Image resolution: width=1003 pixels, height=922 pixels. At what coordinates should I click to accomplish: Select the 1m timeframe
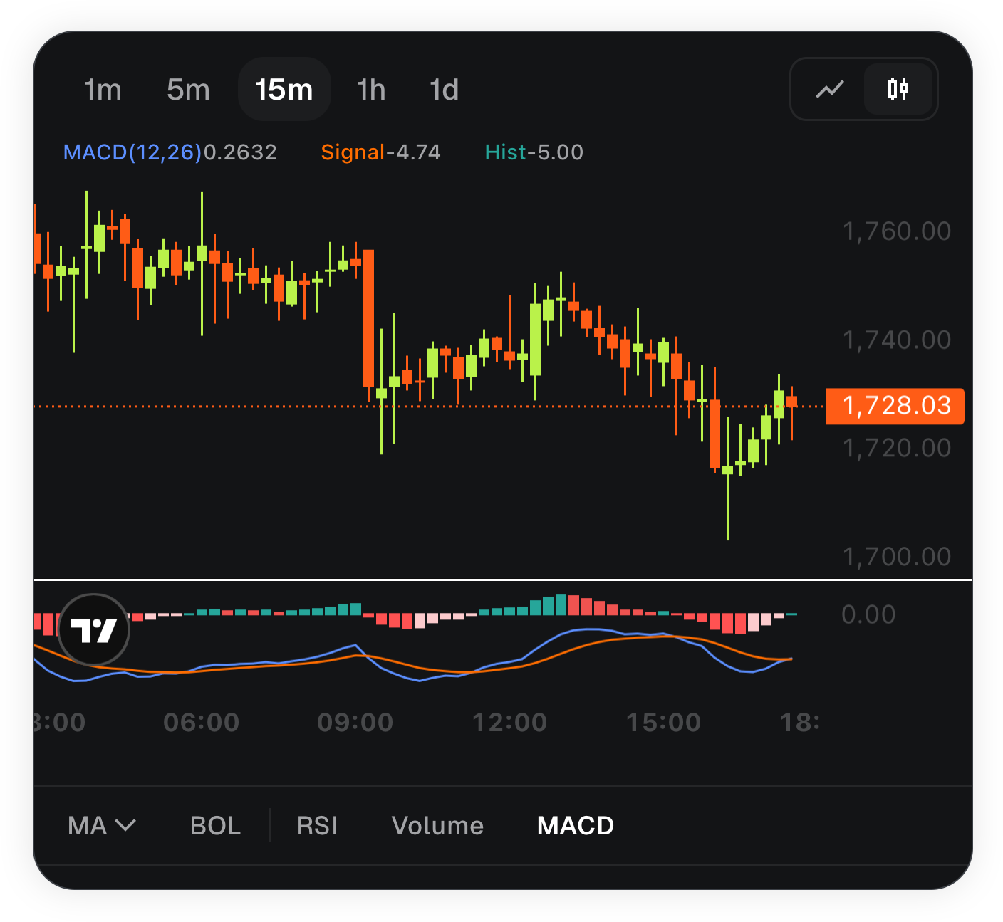(103, 90)
